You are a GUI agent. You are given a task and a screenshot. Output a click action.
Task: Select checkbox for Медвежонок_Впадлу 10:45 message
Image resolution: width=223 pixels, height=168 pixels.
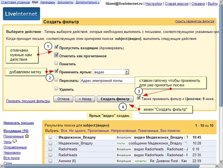(50, 137)
